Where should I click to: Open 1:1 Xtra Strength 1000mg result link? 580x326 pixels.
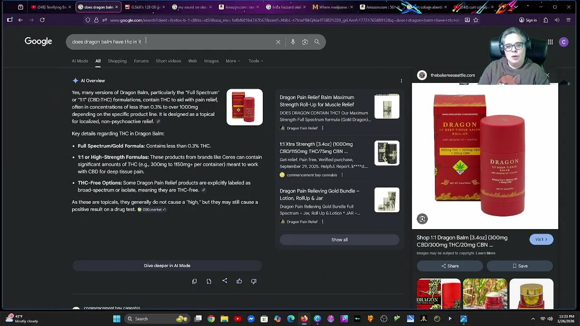[316, 148]
